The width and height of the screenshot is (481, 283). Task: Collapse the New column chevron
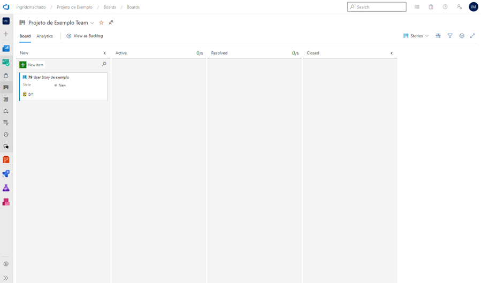[105, 53]
